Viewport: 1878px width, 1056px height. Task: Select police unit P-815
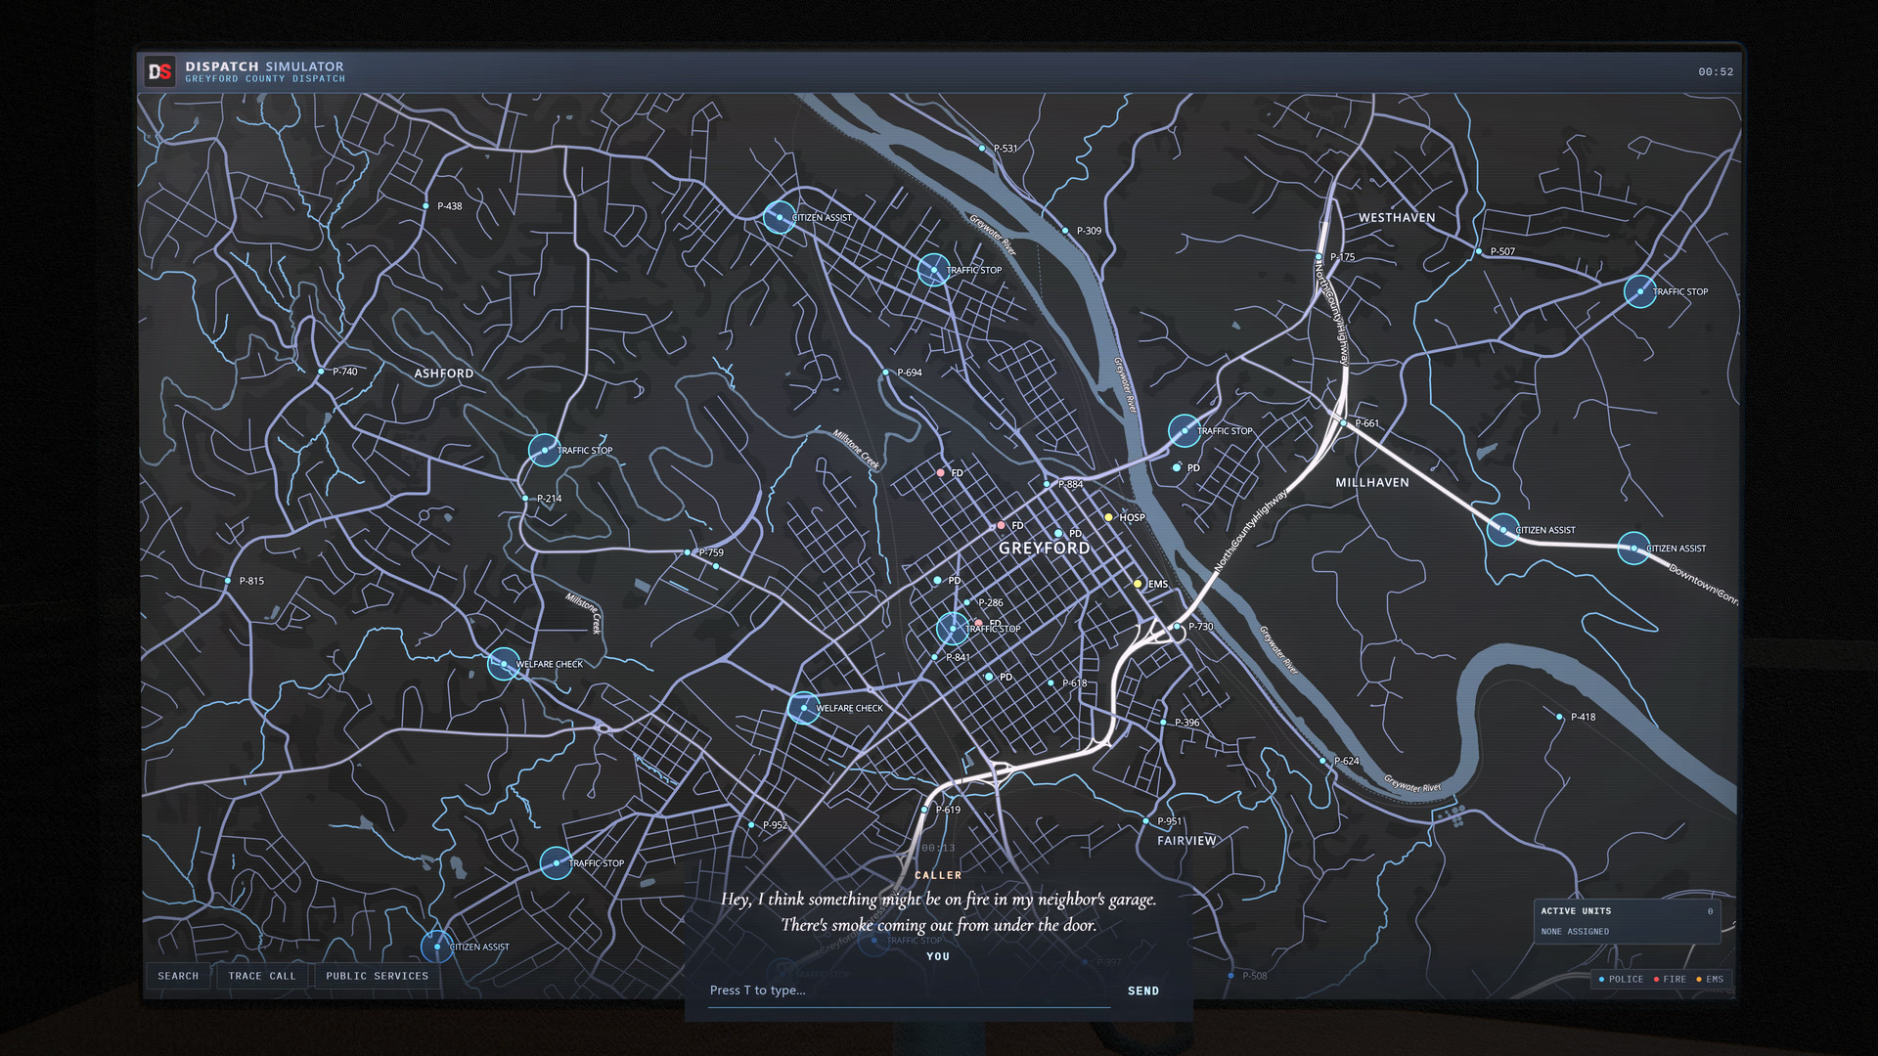click(228, 581)
